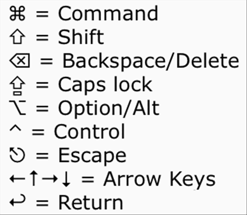Click the left arrow key symbol
Viewport: 247px width, 215px height.
point(17,178)
